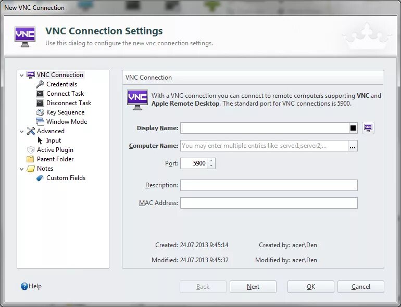
Task: Open the Key Sequence settings page
Action: point(66,112)
